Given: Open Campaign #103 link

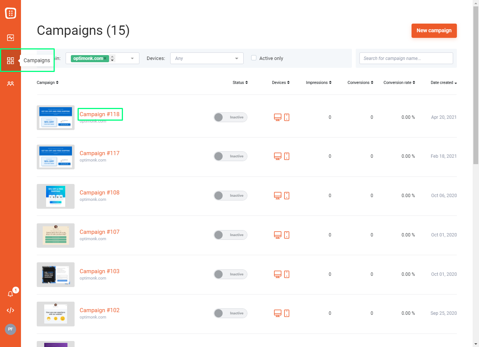Looking at the screenshot, I should click(x=100, y=271).
